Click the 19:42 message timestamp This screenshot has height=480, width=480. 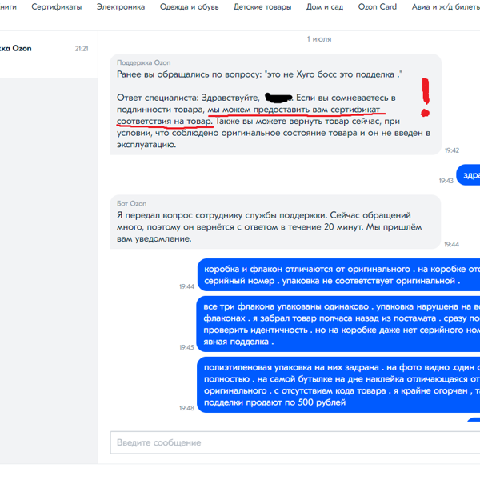pyautogui.click(x=451, y=150)
